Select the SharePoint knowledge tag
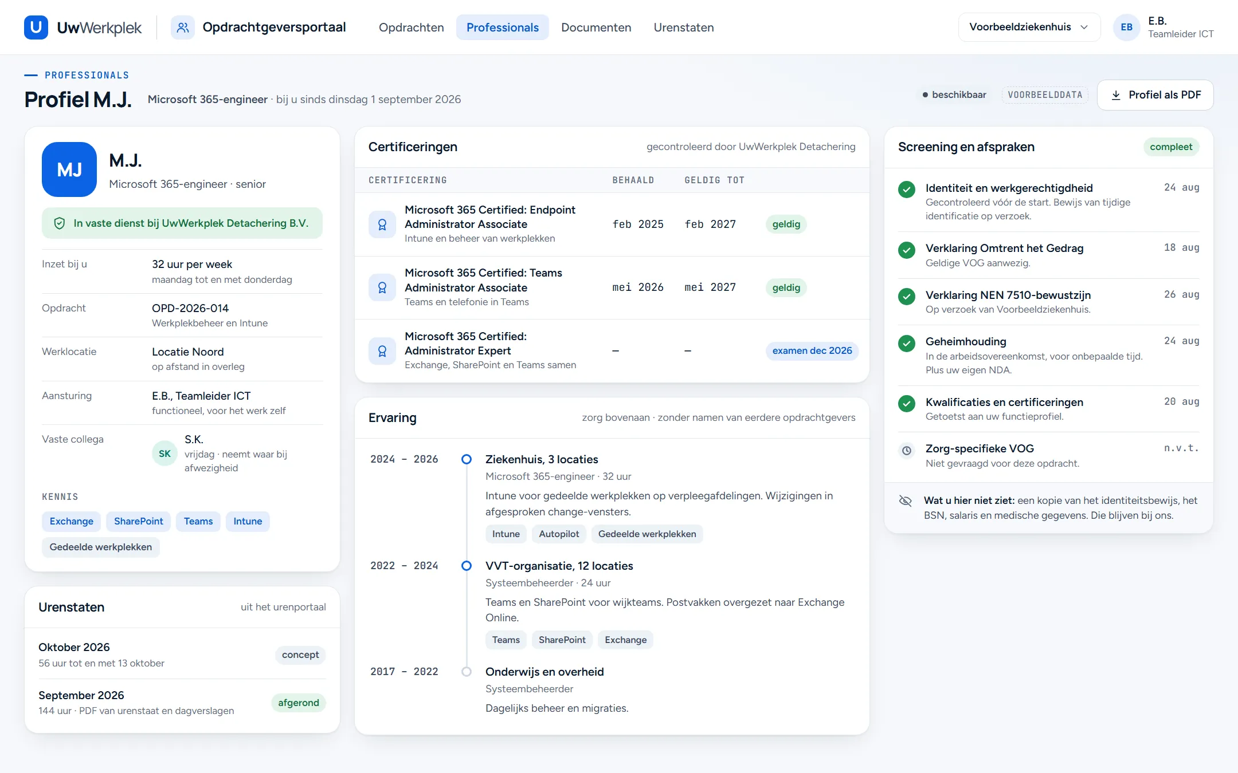The height and width of the screenshot is (773, 1238). [139, 521]
